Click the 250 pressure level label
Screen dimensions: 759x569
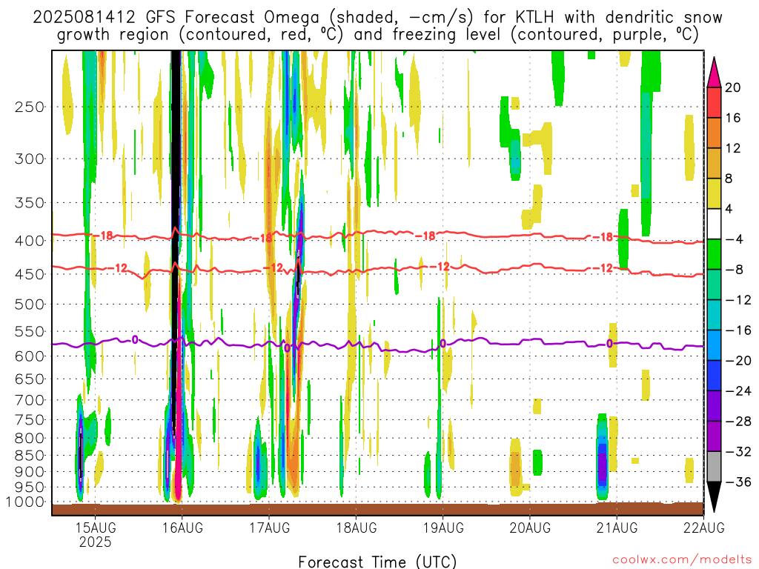(30, 107)
